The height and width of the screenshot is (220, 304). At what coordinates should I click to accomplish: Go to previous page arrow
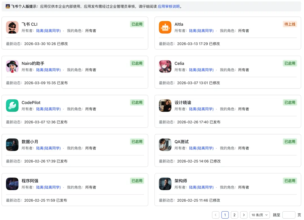pyautogui.click(x=216, y=215)
